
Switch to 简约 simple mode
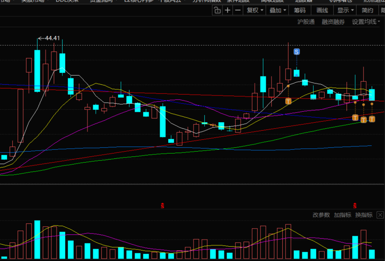click(367, 10)
